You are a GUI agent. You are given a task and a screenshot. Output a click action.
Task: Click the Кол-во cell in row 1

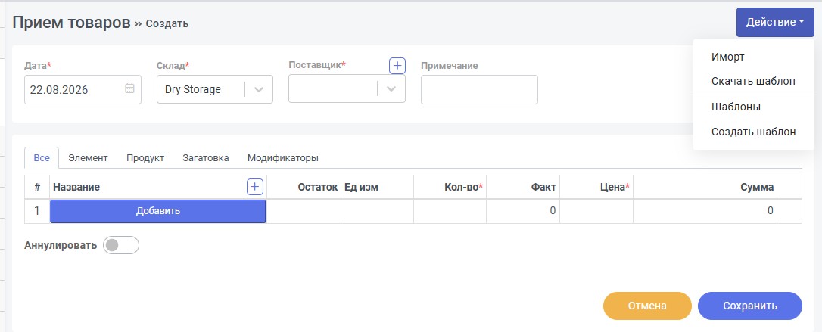coord(450,211)
